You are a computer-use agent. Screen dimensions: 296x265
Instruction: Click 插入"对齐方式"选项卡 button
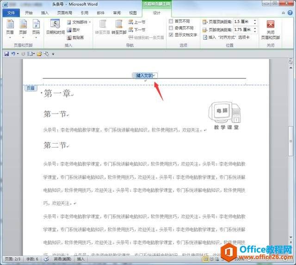point(226,37)
